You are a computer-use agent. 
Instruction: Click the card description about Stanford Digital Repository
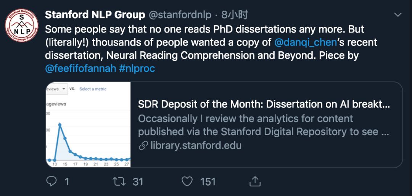coord(264,125)
